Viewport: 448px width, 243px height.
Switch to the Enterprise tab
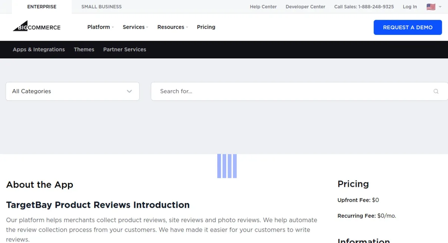point(42,7)
